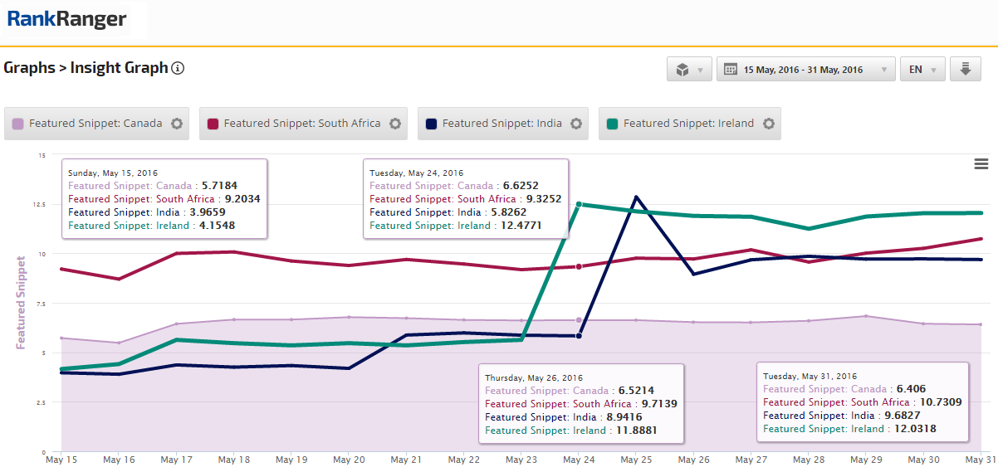Click the teal Ireland color swatch
This screenshot has width=998, height=472.
(612, 124)
